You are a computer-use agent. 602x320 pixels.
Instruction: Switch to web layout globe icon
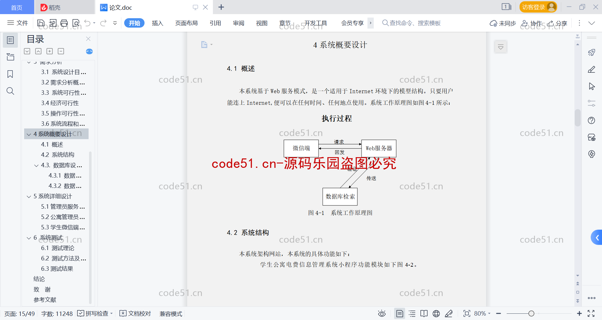[x=436, y=314]
